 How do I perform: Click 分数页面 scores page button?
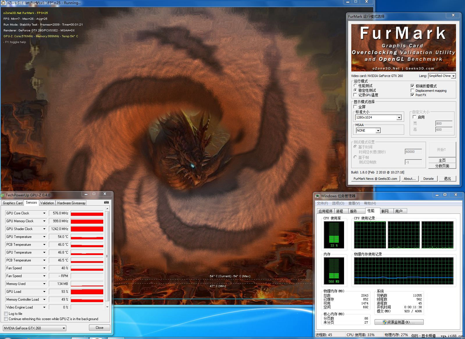click(x=442, y=166)
